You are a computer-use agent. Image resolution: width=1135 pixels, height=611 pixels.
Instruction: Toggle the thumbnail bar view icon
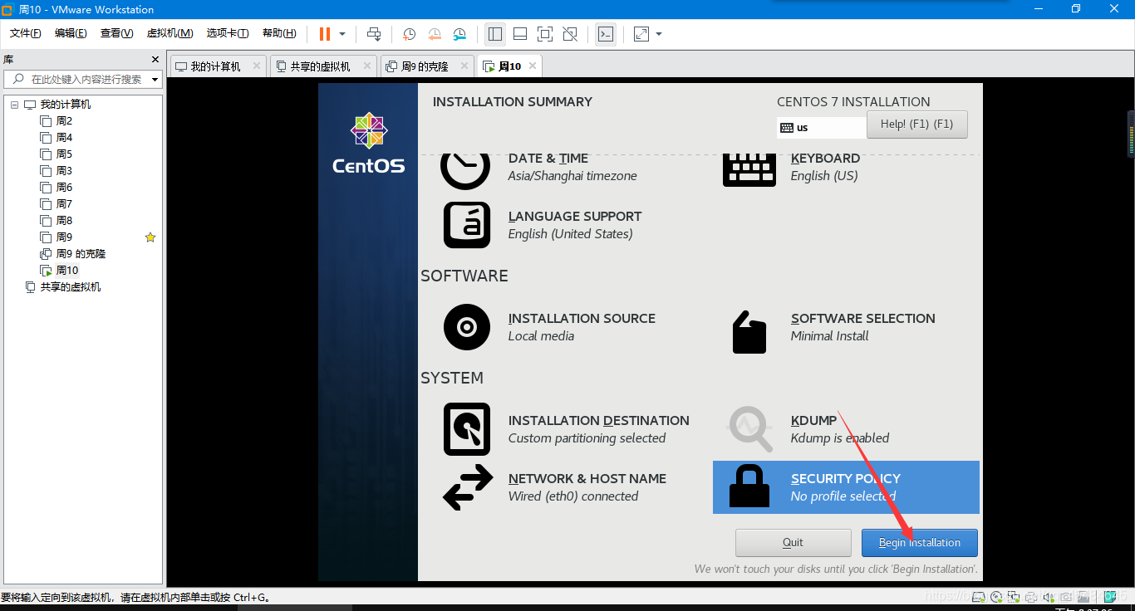520,34
